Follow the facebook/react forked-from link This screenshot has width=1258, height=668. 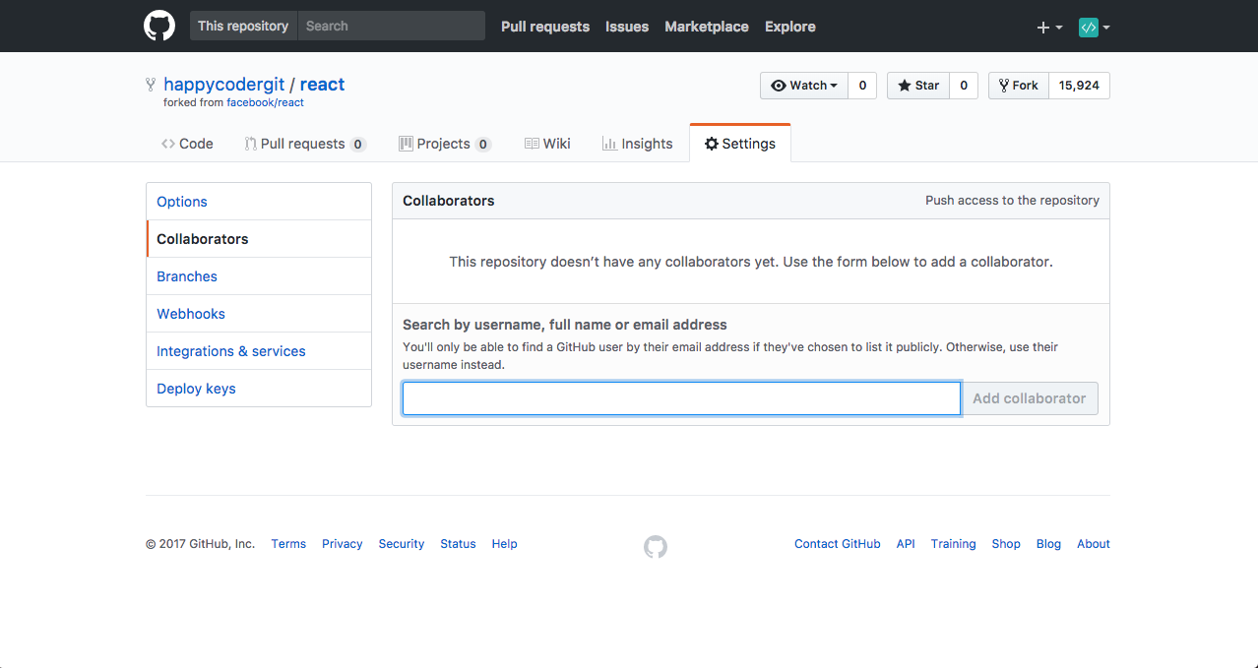tap(266, 101)
